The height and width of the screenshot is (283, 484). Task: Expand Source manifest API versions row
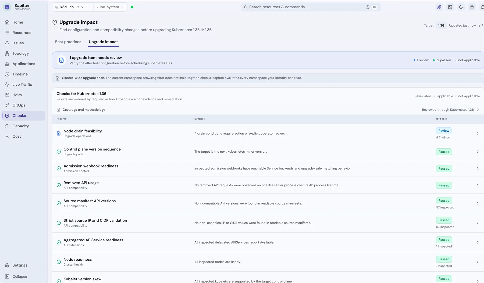point(478,203)
